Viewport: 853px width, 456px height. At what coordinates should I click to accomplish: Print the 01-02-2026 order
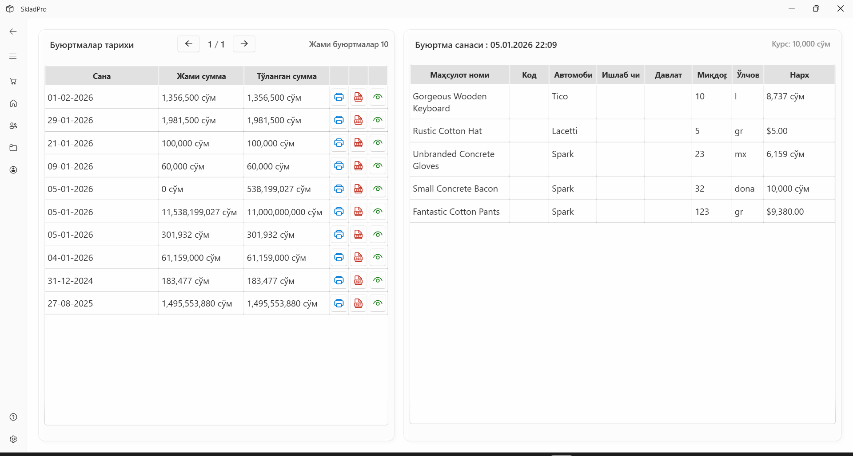click(339, 97)
